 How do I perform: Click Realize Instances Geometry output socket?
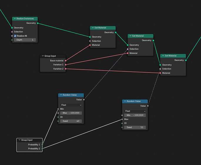point(38,23)
